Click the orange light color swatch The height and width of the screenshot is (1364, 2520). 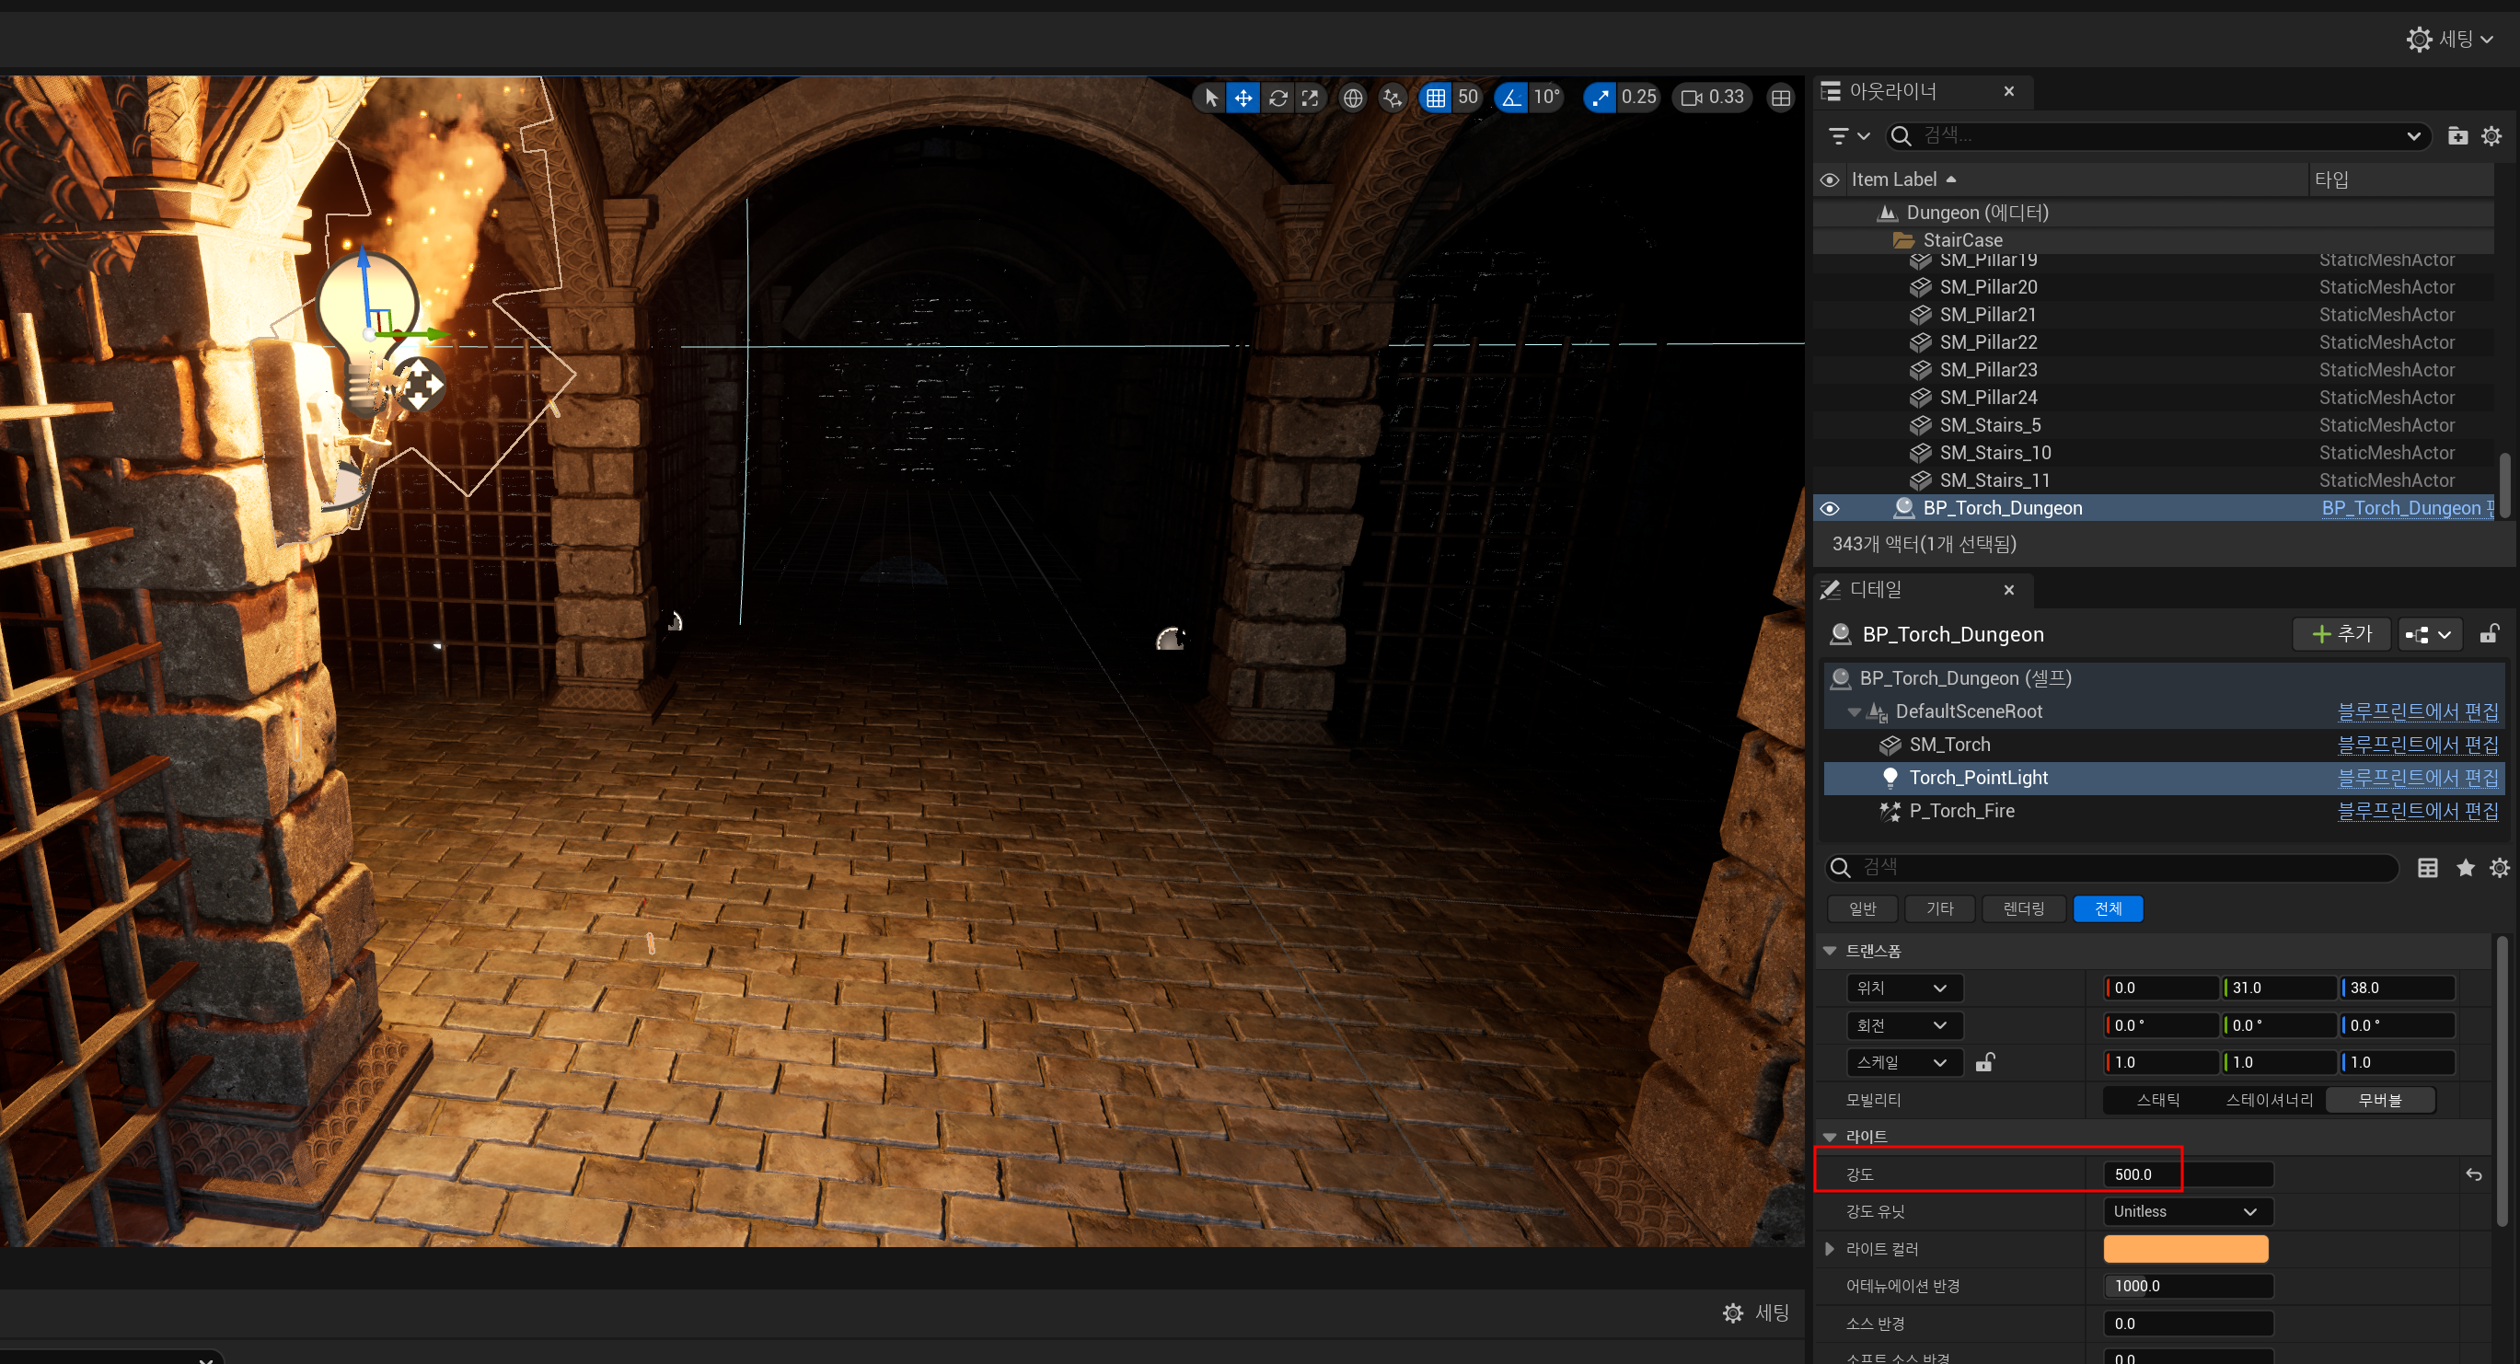pos(2184,1249)
